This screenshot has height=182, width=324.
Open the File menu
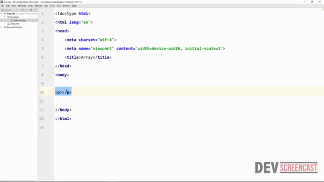tap(3, 6)
